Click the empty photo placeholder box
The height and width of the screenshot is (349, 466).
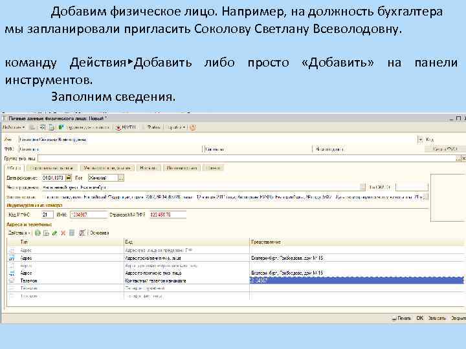click(448, 198)
